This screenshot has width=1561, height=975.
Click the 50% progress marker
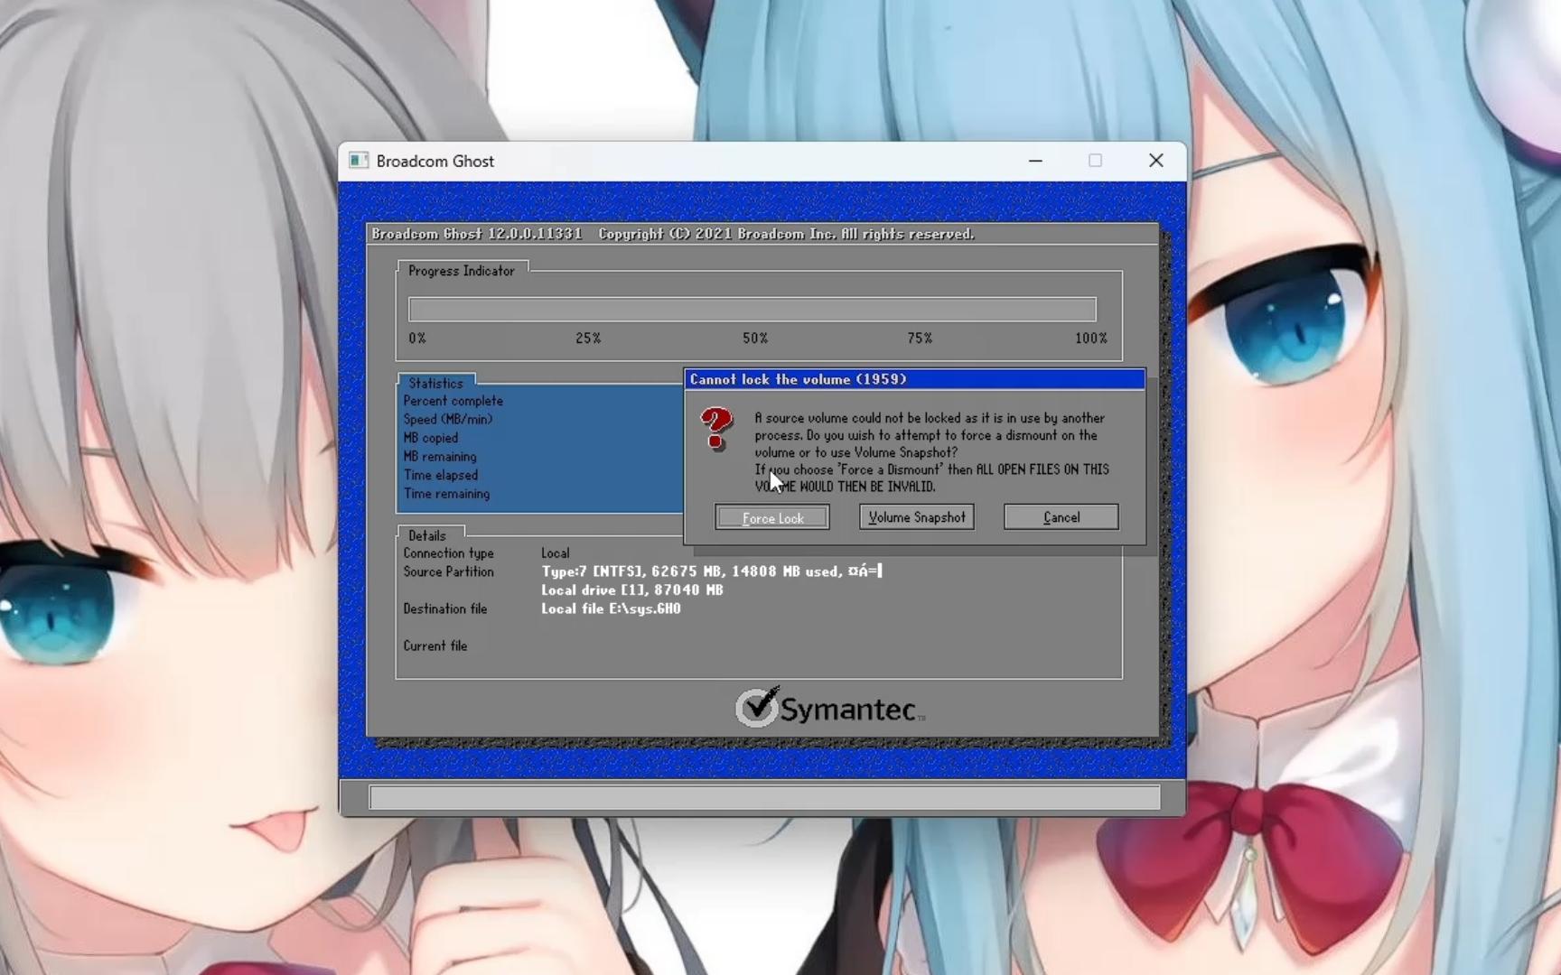click(755, 339)
